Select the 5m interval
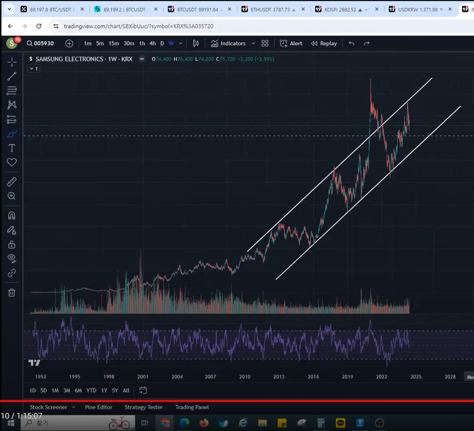The height and width of the screenshot is (431, 474). [x=100, y=43]
